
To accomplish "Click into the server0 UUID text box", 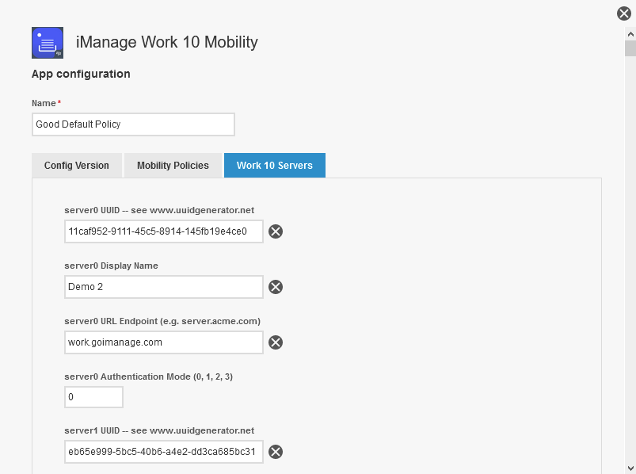I will (x=164, y=231).
